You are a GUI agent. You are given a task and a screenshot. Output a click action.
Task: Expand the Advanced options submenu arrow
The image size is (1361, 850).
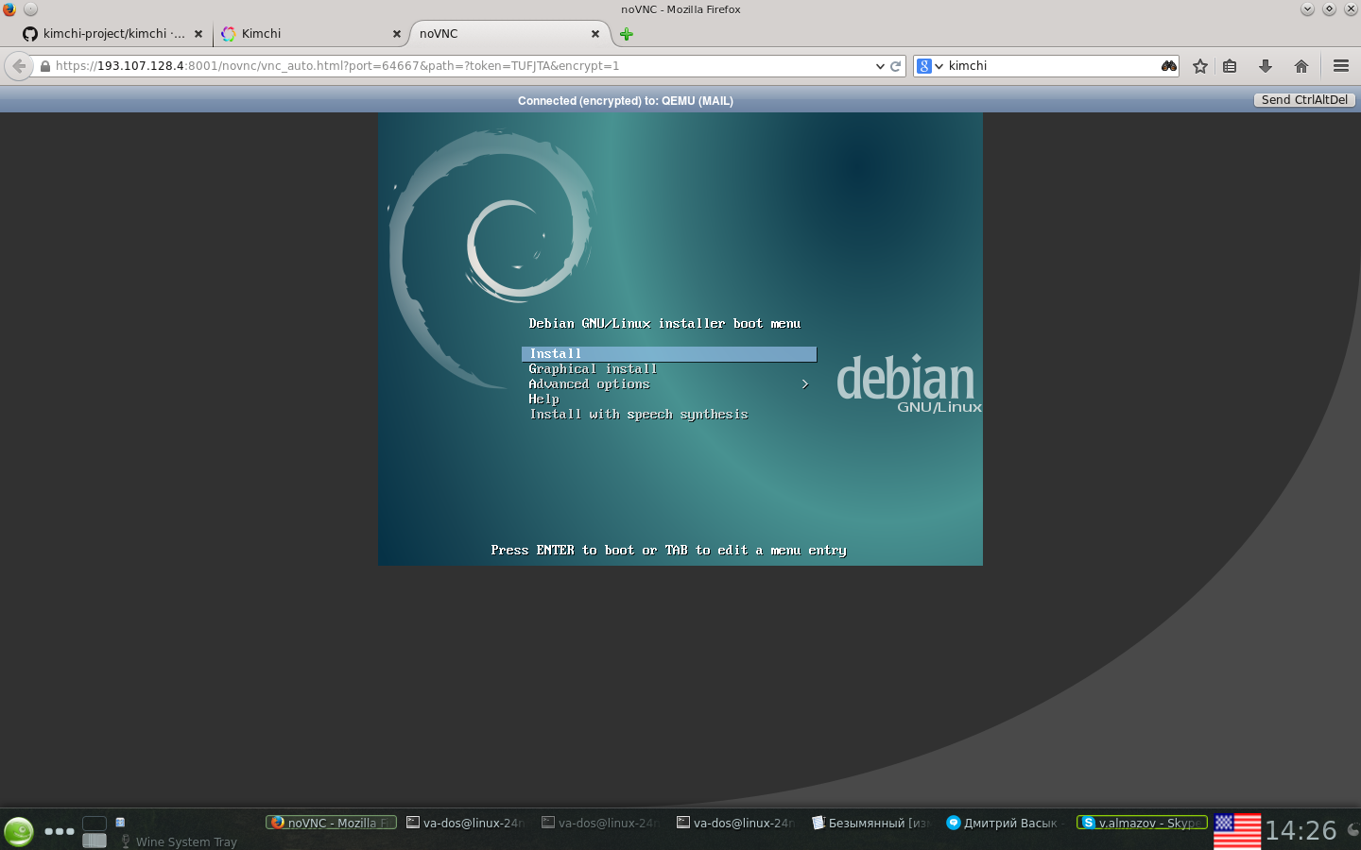[805, 384]
